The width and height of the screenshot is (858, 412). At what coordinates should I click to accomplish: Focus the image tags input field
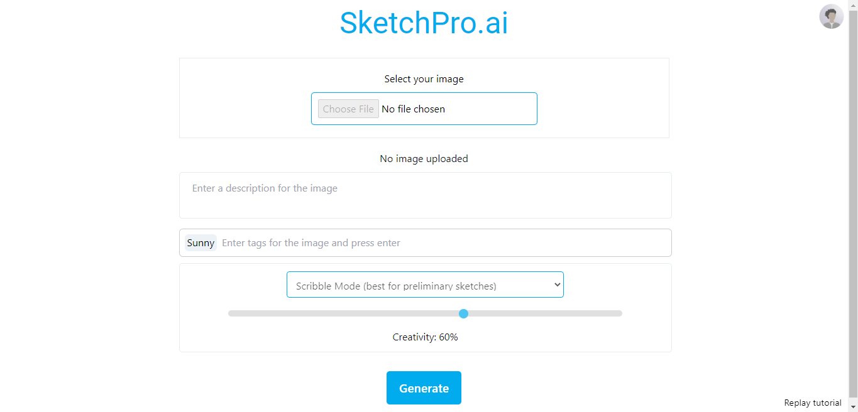point(444,243)
